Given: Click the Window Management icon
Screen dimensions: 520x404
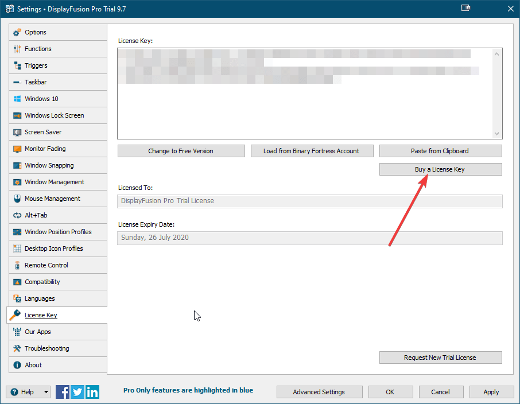Looking at the screenshot, I should click(x=17, y=182).
